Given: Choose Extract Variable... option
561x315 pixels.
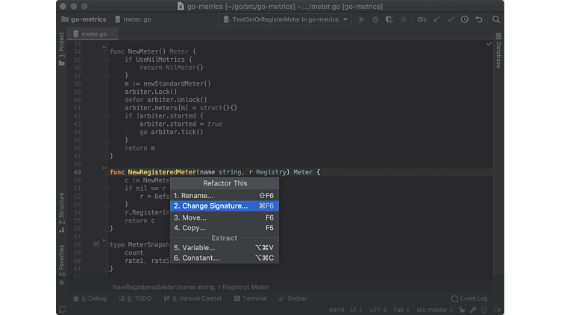Looking at the screenshot, I should (x=225, y=247).
